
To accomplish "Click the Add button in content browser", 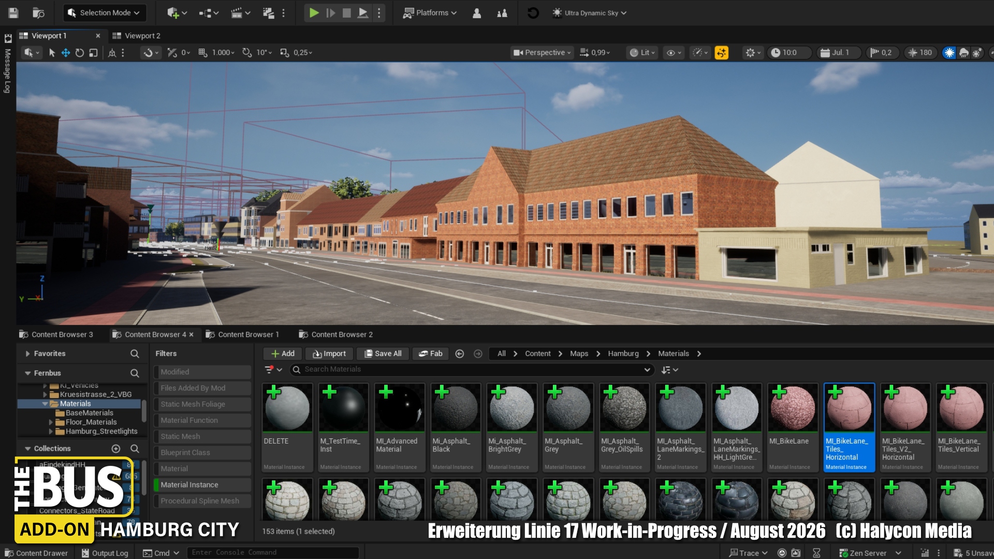I will click(283, 354).
